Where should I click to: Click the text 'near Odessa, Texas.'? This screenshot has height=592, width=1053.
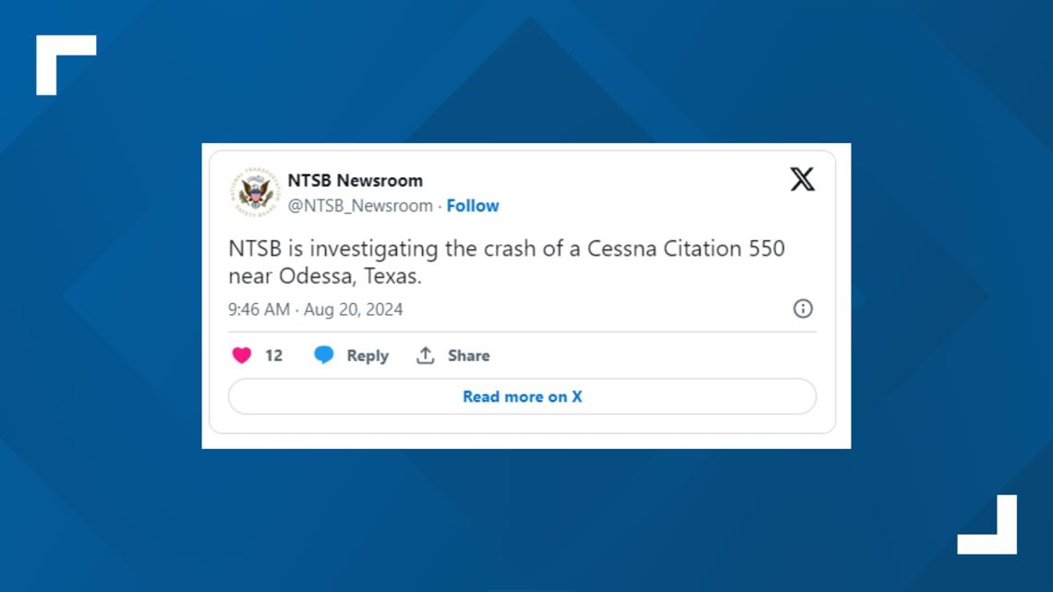point(323,276)
